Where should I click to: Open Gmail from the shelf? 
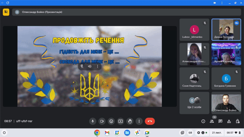pos(107,133)
